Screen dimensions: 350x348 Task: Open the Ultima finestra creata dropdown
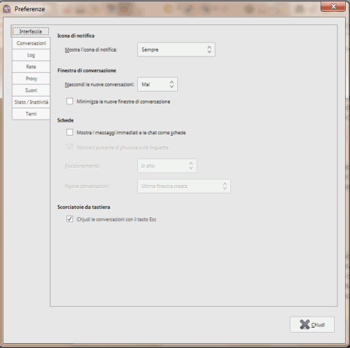[x=184, y=186]
